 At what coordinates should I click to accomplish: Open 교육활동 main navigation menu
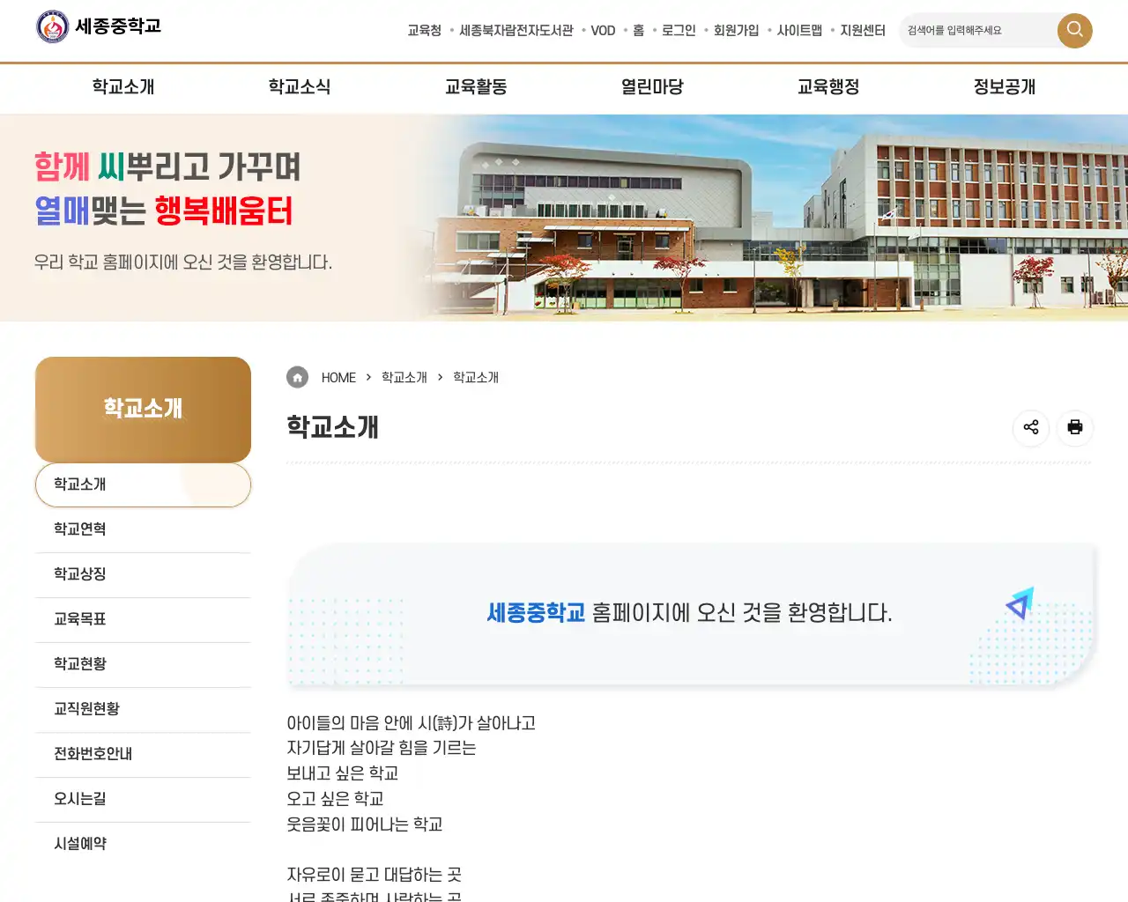point(476,86)
